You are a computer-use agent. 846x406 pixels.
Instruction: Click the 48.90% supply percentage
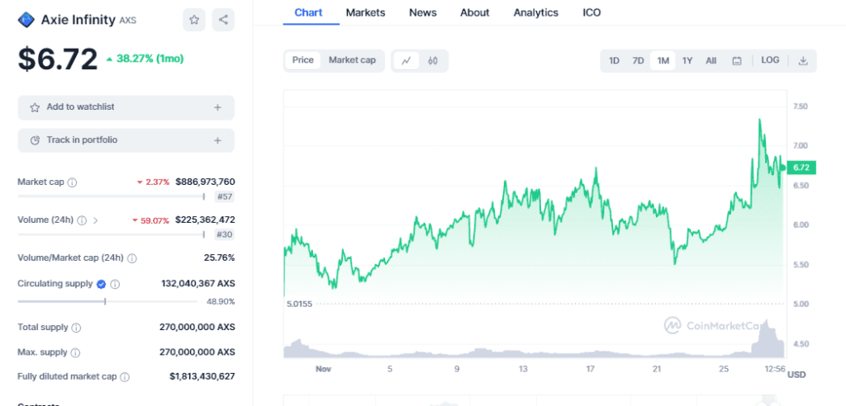tap(221, 301)
